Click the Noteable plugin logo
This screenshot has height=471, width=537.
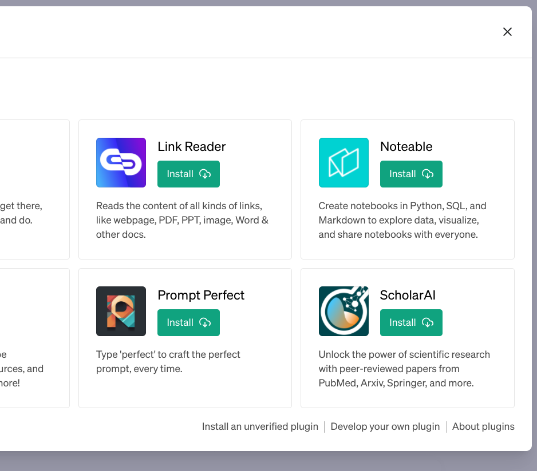click(x=343, y=162)
